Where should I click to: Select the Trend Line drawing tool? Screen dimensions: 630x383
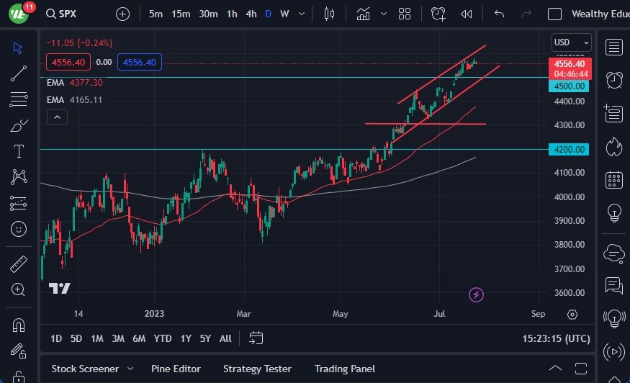pyautogui.click(x=19, y=73)
